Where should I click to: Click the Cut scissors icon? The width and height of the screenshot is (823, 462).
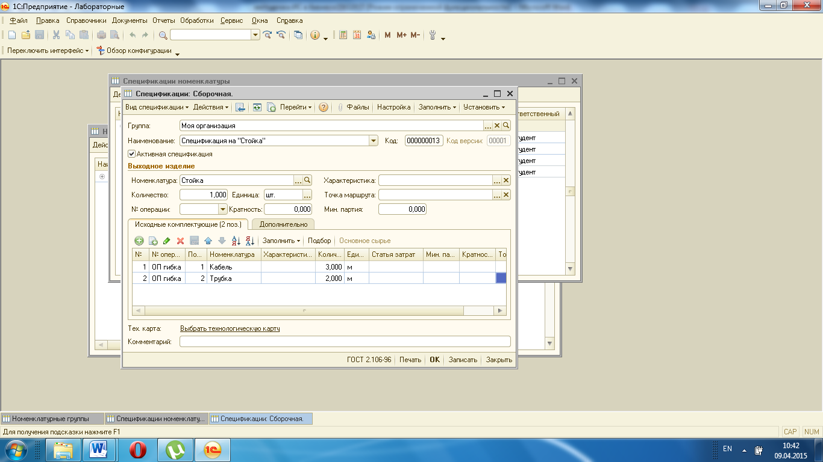click(56, 35)
